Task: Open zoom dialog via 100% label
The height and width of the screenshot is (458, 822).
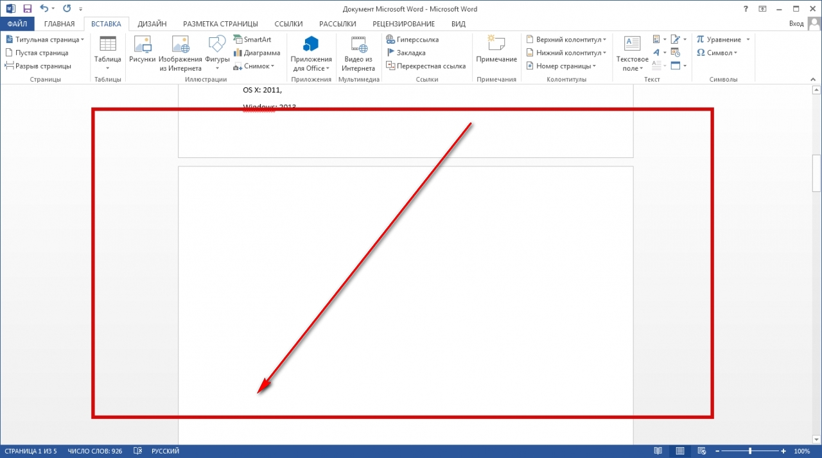Action: point(801,451)
